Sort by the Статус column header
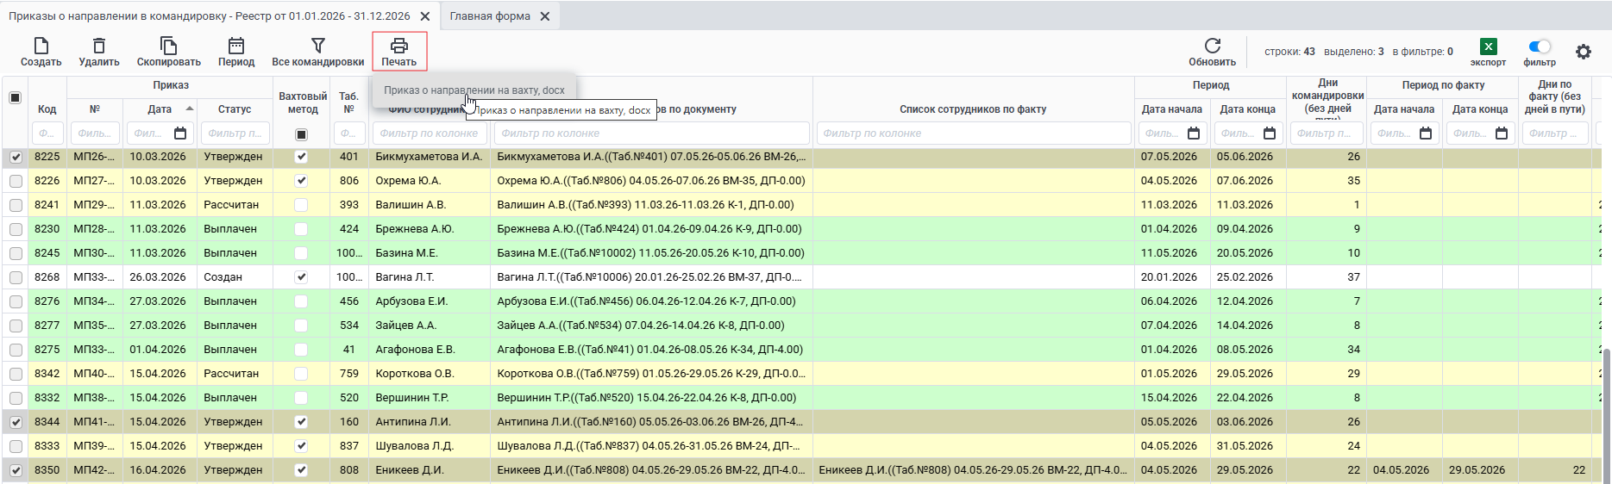 pos(235,109)
